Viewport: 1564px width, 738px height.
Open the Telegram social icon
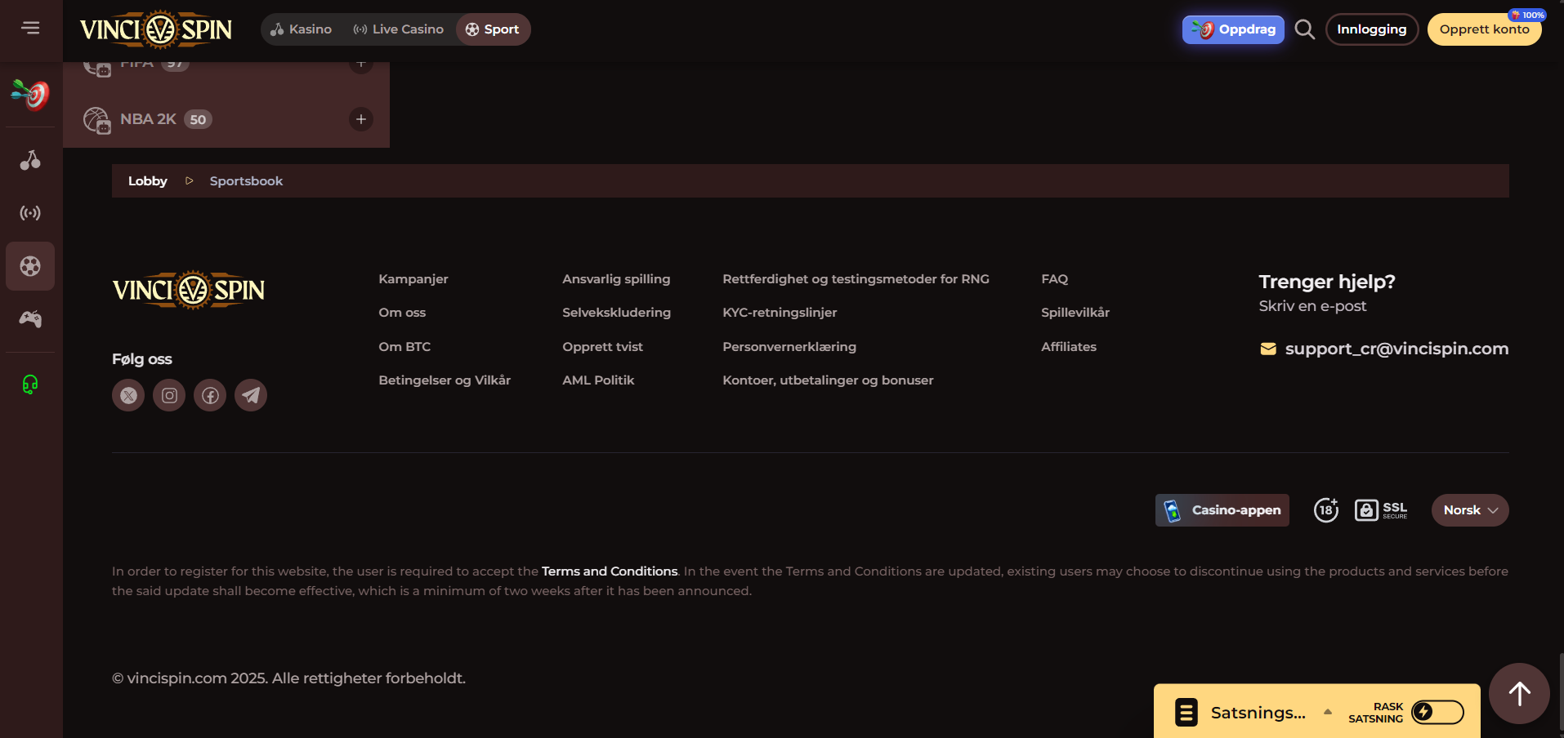coord(251,395)
